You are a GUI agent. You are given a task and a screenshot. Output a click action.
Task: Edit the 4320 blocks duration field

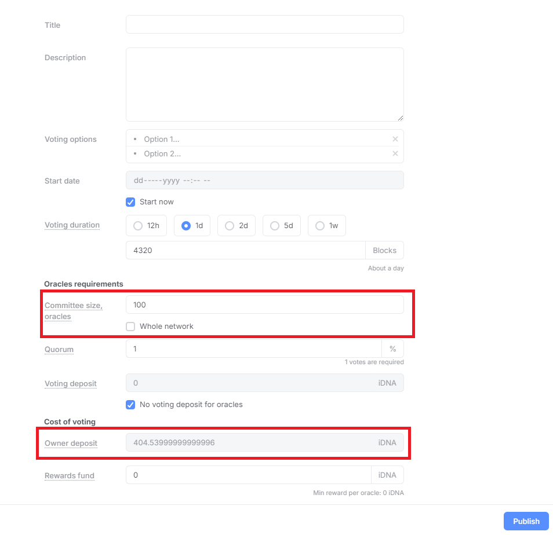[245, 250]
